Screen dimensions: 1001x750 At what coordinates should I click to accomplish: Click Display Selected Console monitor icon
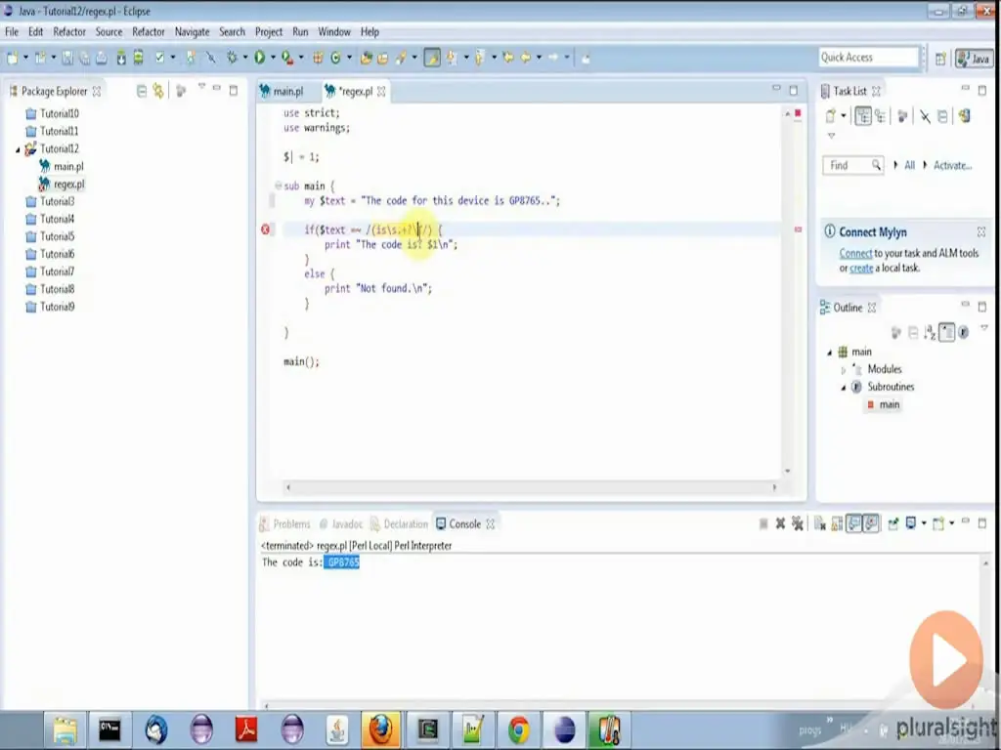911,523
